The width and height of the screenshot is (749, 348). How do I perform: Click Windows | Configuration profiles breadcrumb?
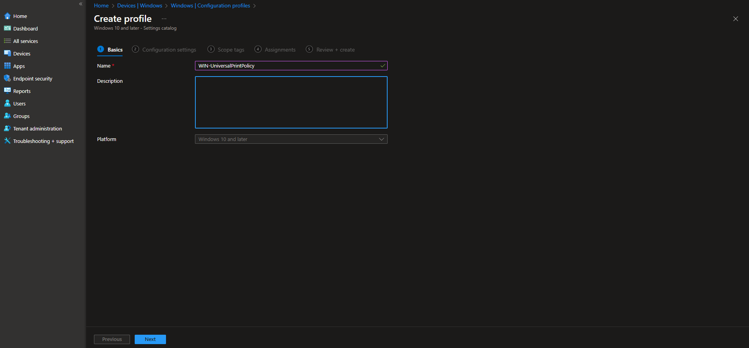[210, 5]
